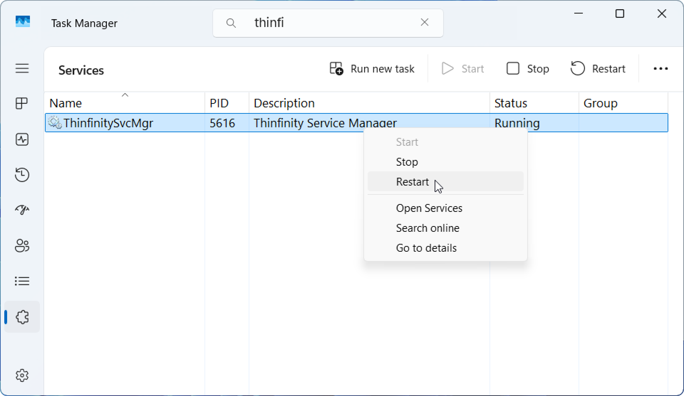Click Run new task in toolbar
The width and height of the screenshot is (684, 396).
click(x=372, y=69)
